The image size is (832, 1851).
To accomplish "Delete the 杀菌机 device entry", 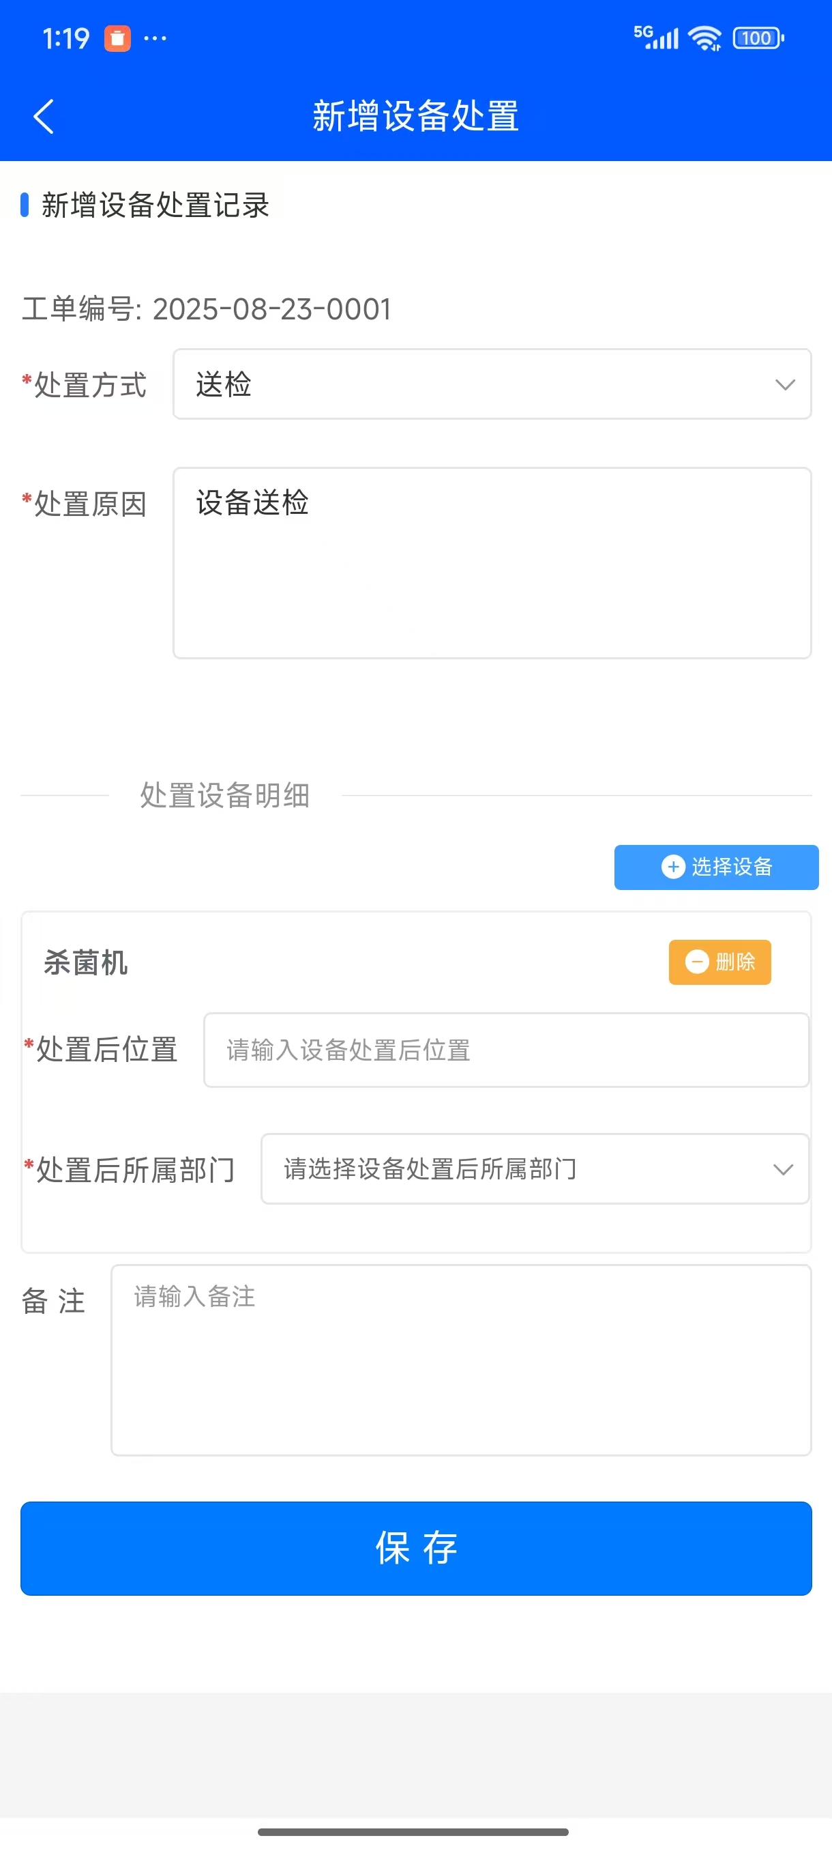I will pyautogui.click(x=719, y=962).
